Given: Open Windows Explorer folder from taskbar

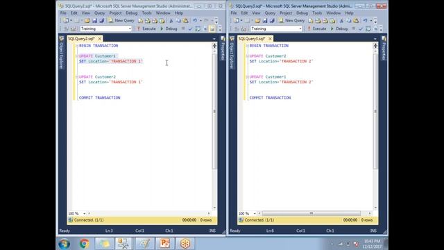Looking at the screenshot, I should pyautogui.click(x=104, y=244).
